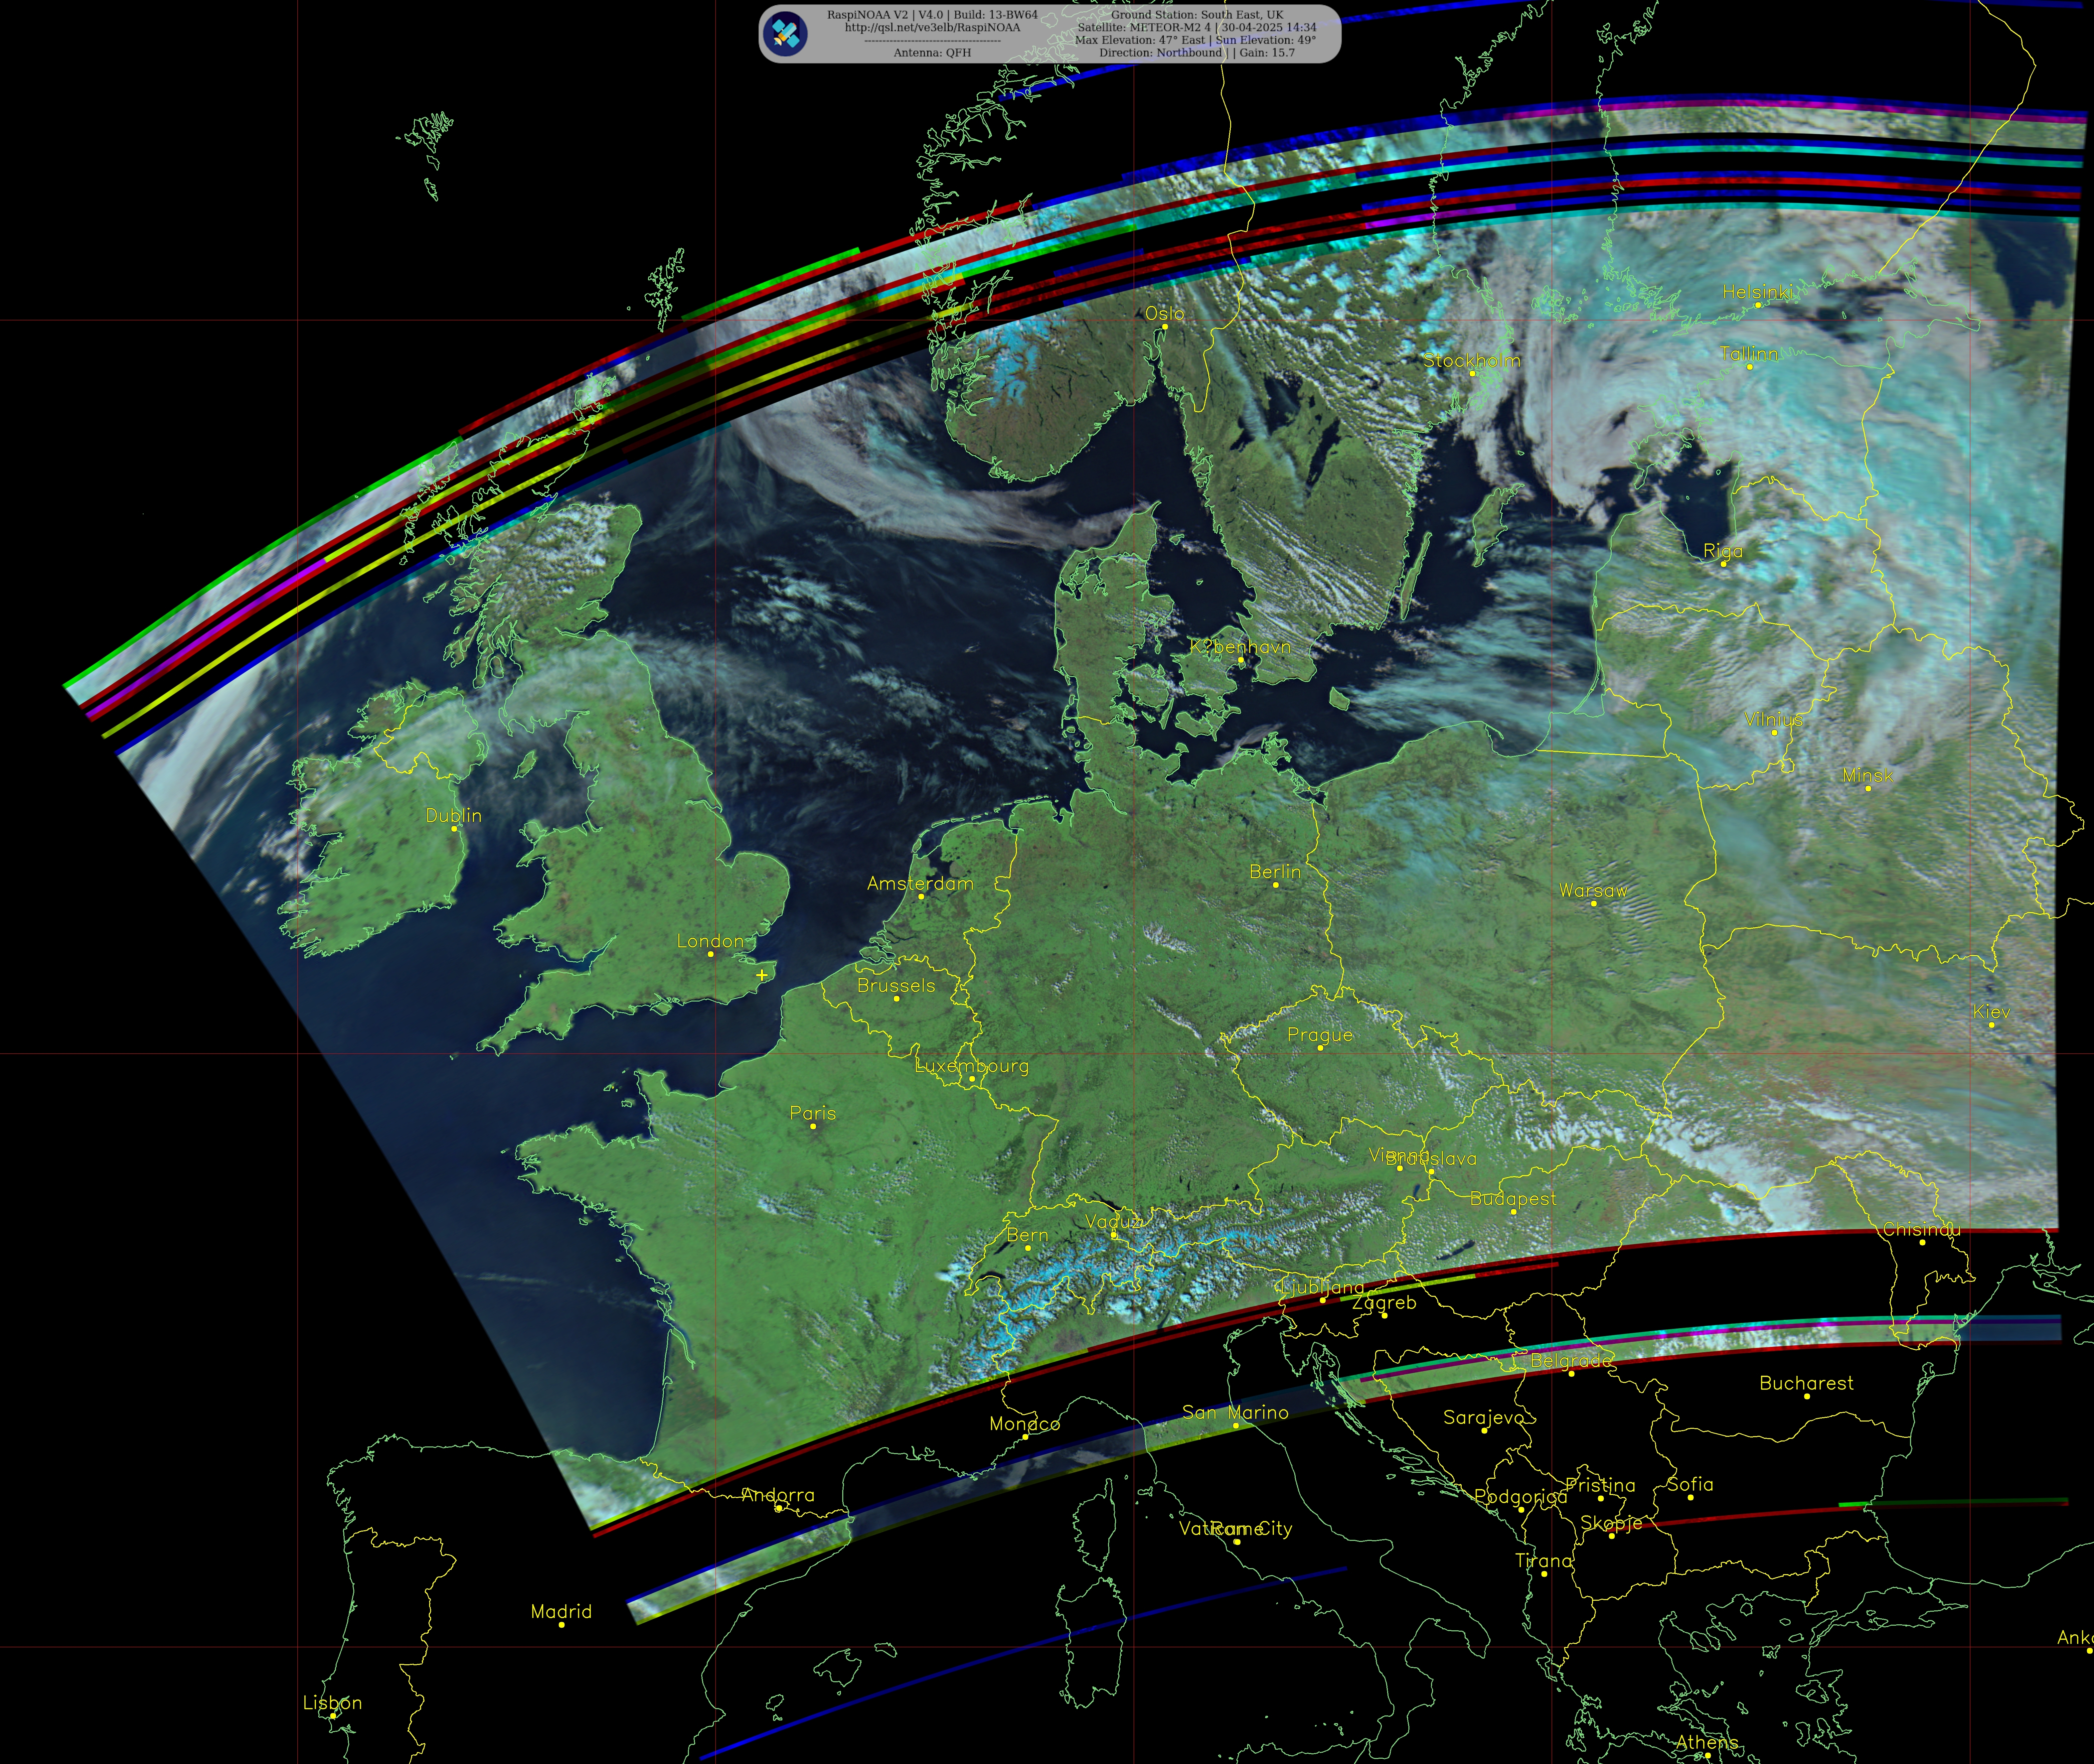Click the Helsinki city label
Image resolution: width=2094 pixels, height=1764 pixels.
coord(1758,292)
